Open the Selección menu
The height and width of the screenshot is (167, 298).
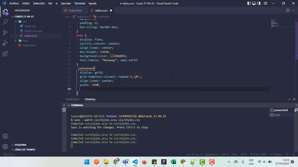39,3
